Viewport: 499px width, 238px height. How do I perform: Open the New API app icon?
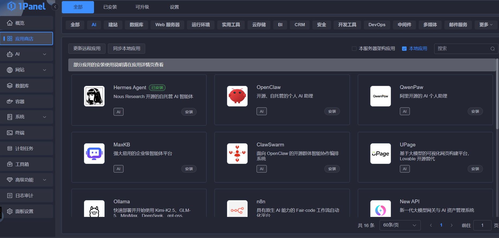click(381, 209)
